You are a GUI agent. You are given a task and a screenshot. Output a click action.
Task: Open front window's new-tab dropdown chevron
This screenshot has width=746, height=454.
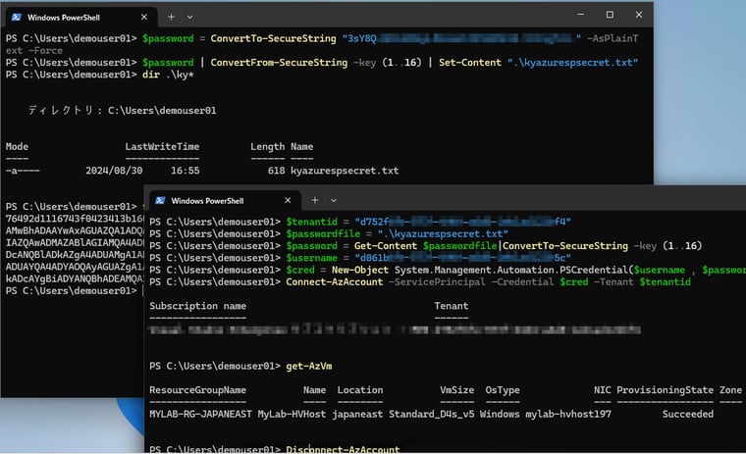pyautogui.click(x=334, y=201)
